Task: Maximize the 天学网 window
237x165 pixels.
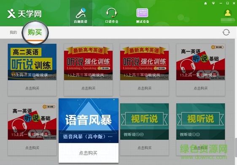Action: [227, 3]
